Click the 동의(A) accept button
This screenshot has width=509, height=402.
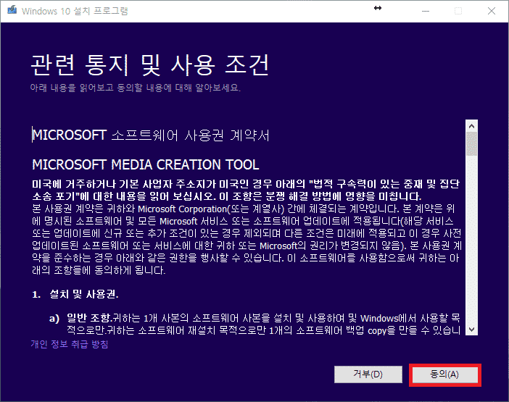pos(444,374)
